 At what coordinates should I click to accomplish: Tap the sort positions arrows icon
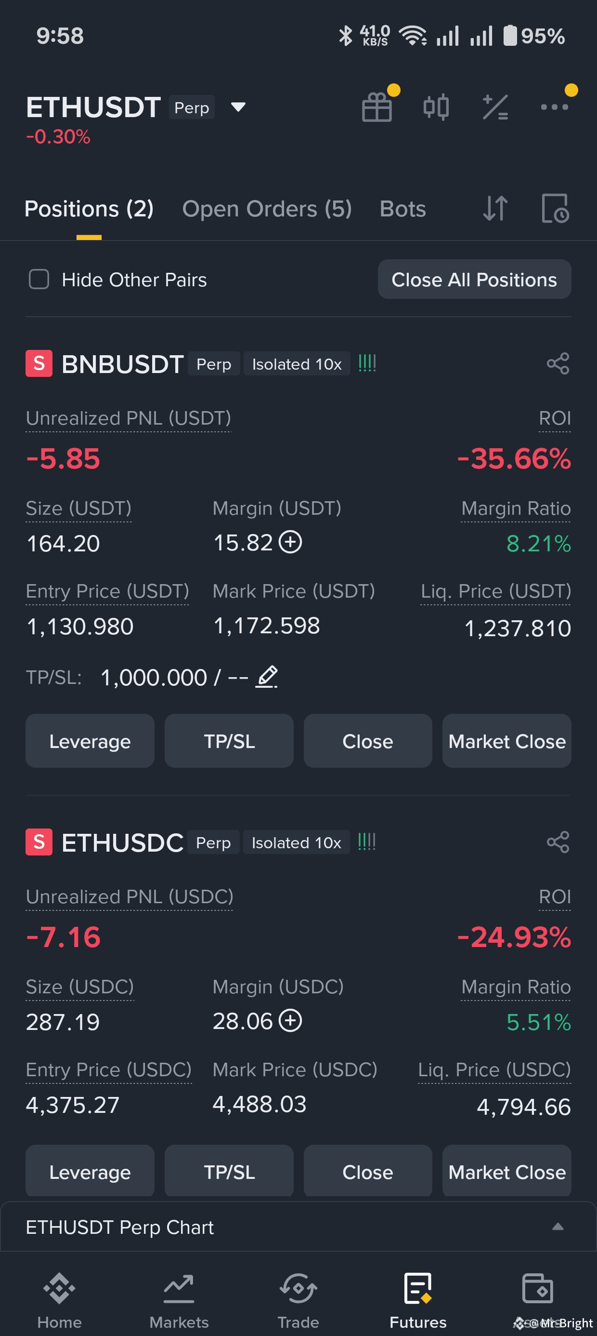tap(495, 209)
